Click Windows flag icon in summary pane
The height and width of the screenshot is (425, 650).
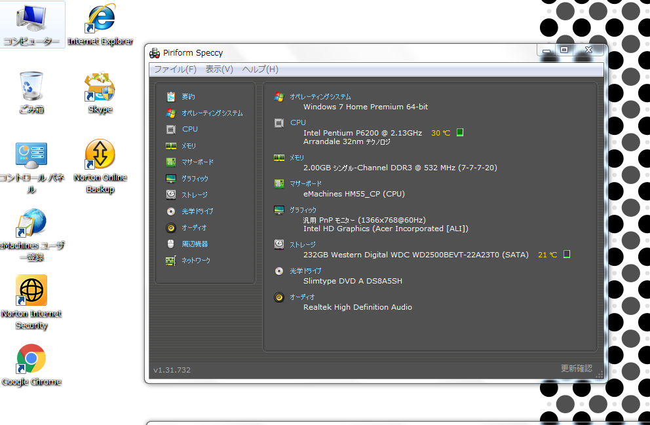[279, 96]
